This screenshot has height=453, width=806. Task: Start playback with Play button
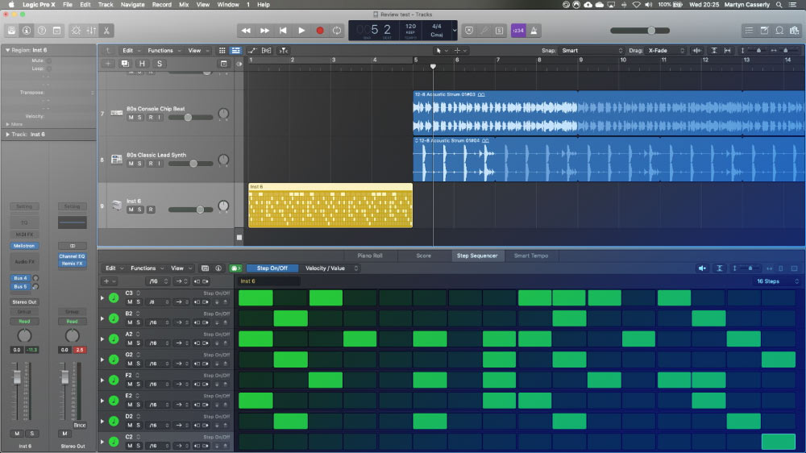[301, 31]
